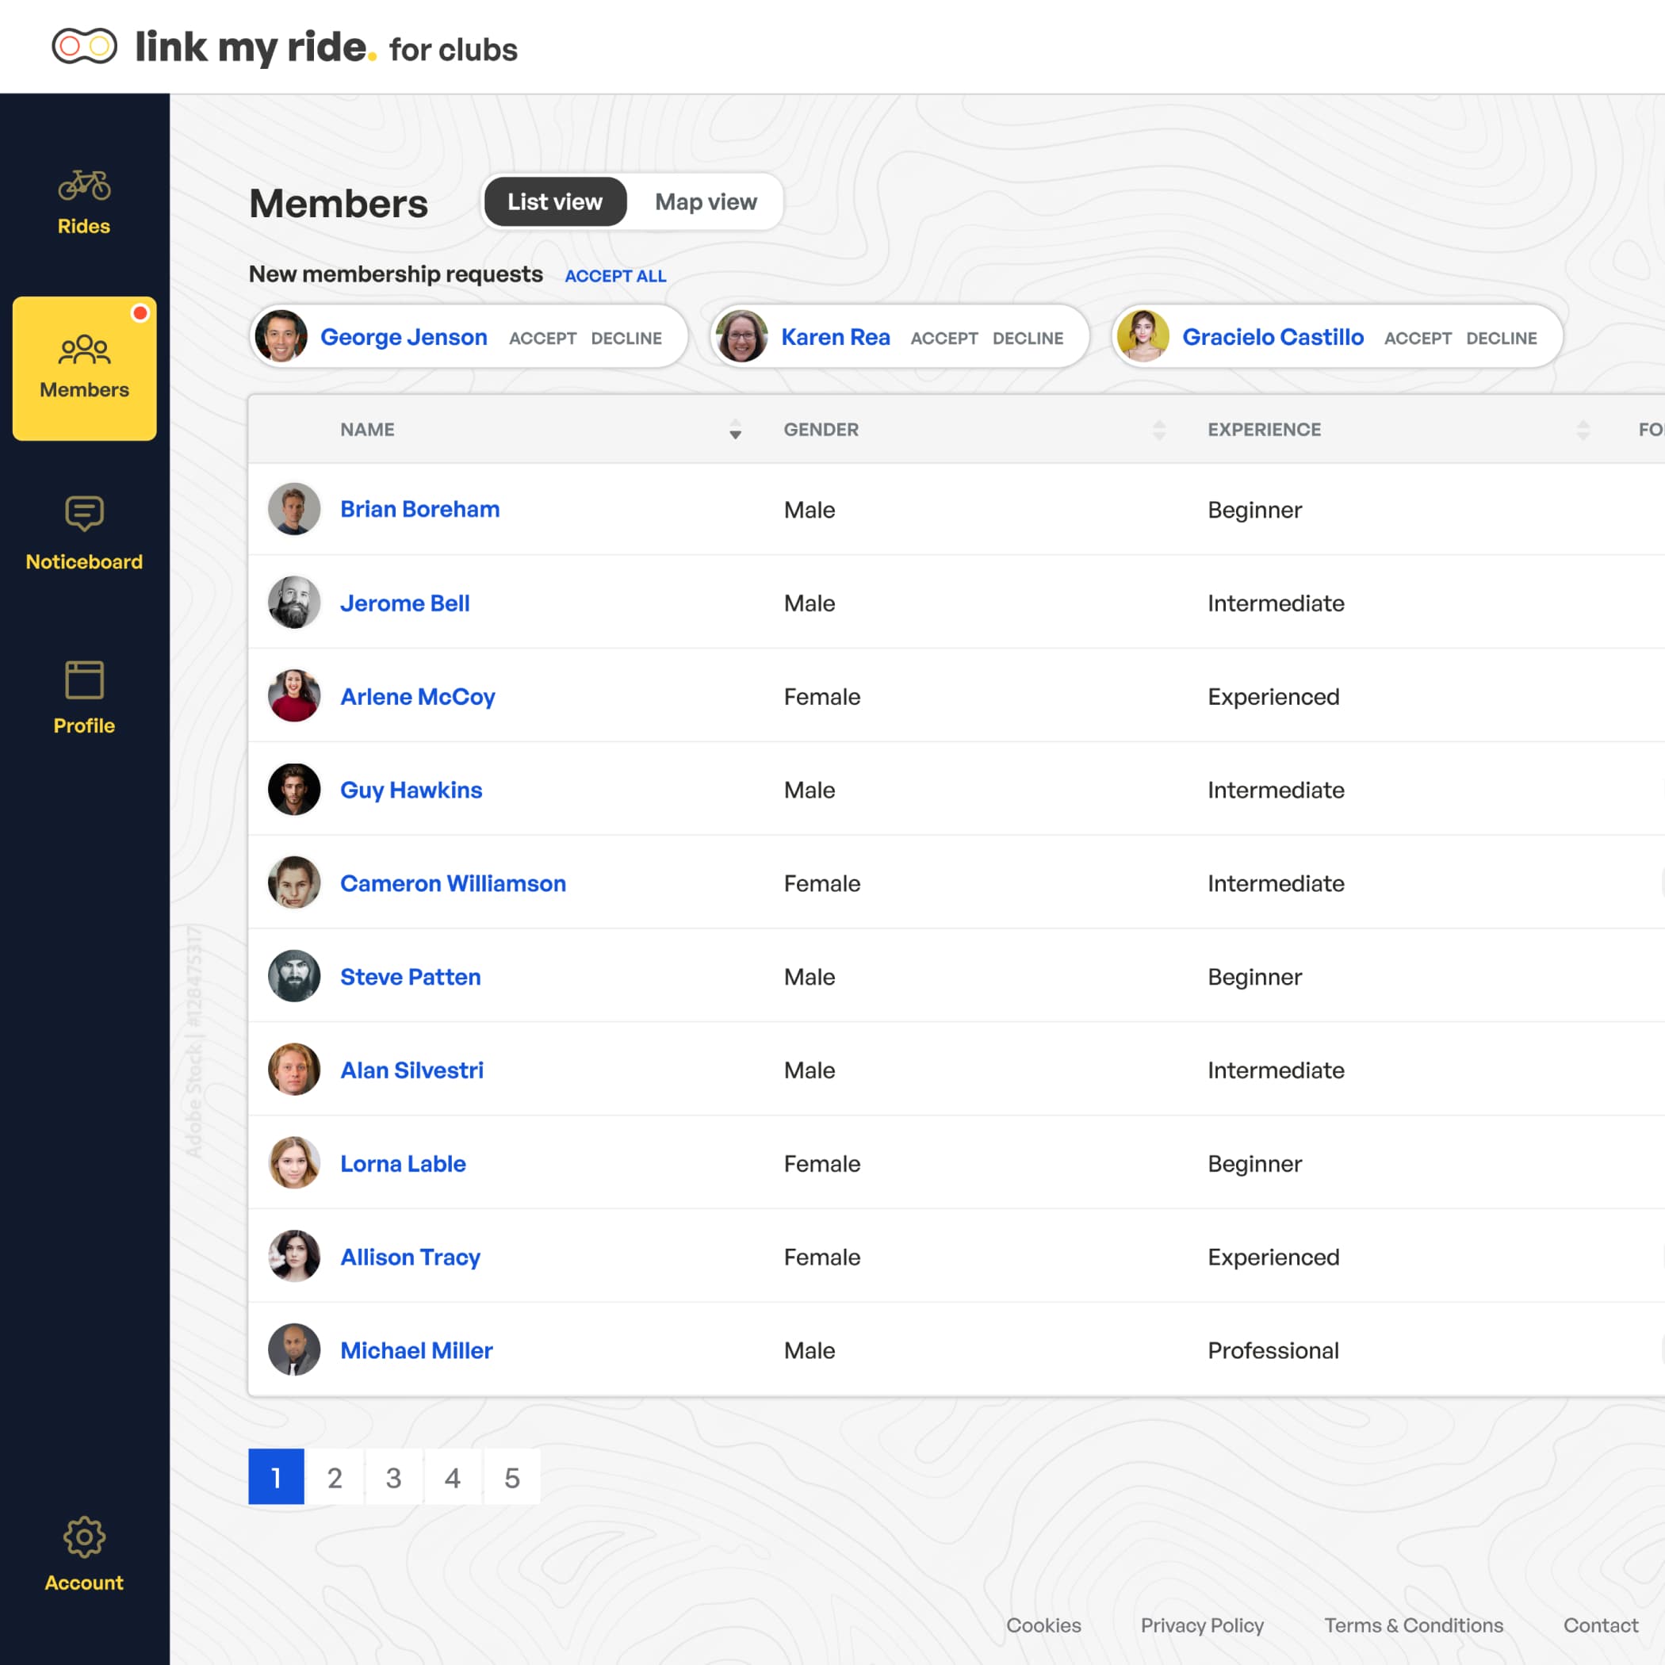This screenshot has height=1665, width=1665.
Task: Click Guy Hawkins' profile picture
Action: pyautogui.click(x=294, y=790)
